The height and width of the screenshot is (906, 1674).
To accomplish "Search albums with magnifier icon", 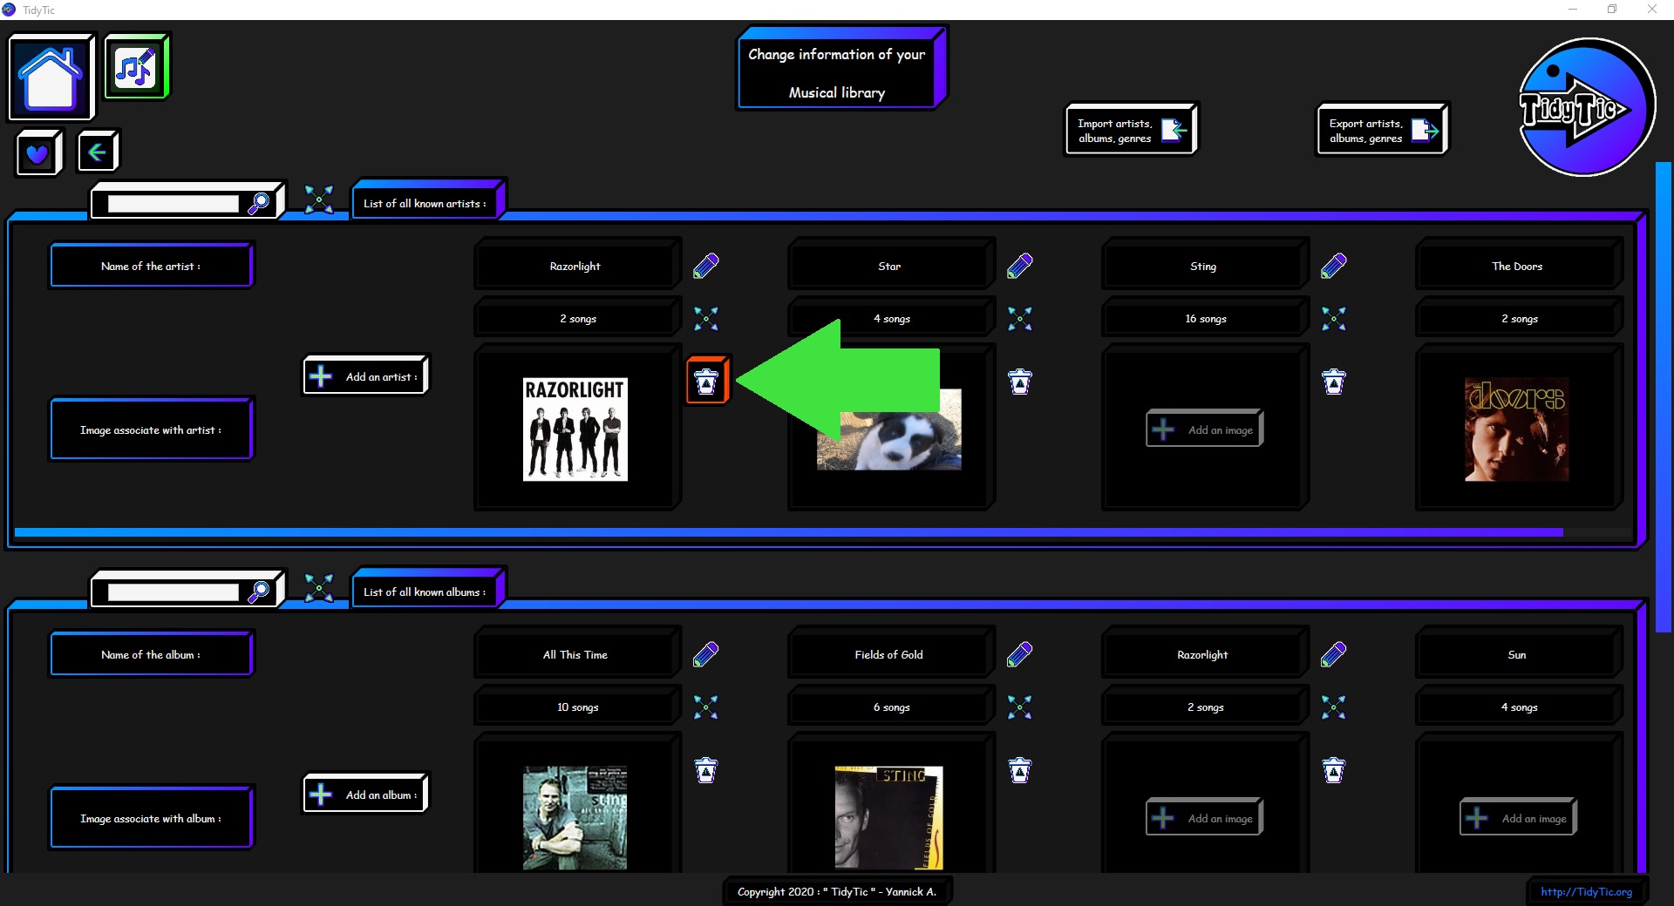I will point(259,592).
